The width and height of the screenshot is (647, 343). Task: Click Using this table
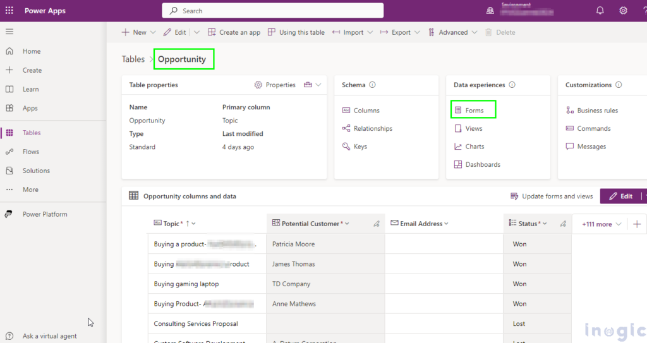[296, 32]
